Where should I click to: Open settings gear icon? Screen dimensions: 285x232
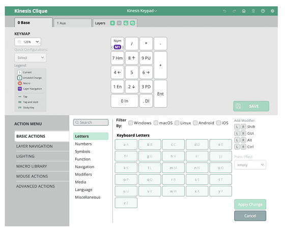[x=272, y=11]
